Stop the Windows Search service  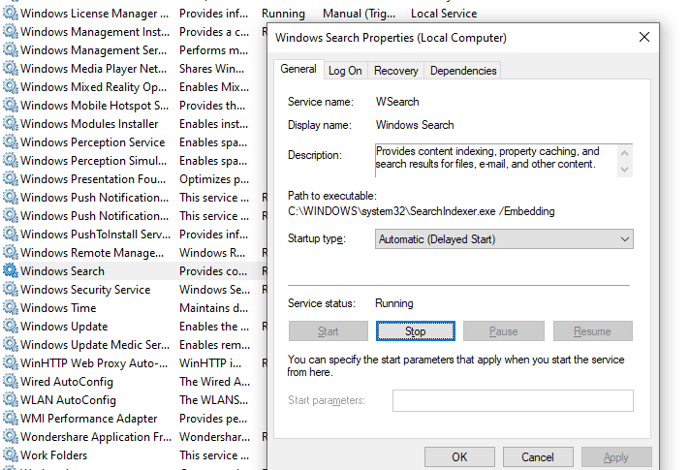tap(416, 330)
